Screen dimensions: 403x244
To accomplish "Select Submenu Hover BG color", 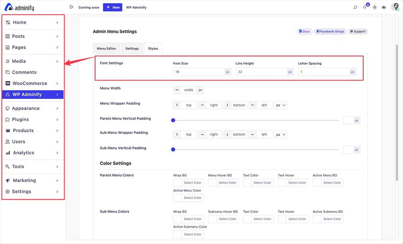I will pos(223,219).
